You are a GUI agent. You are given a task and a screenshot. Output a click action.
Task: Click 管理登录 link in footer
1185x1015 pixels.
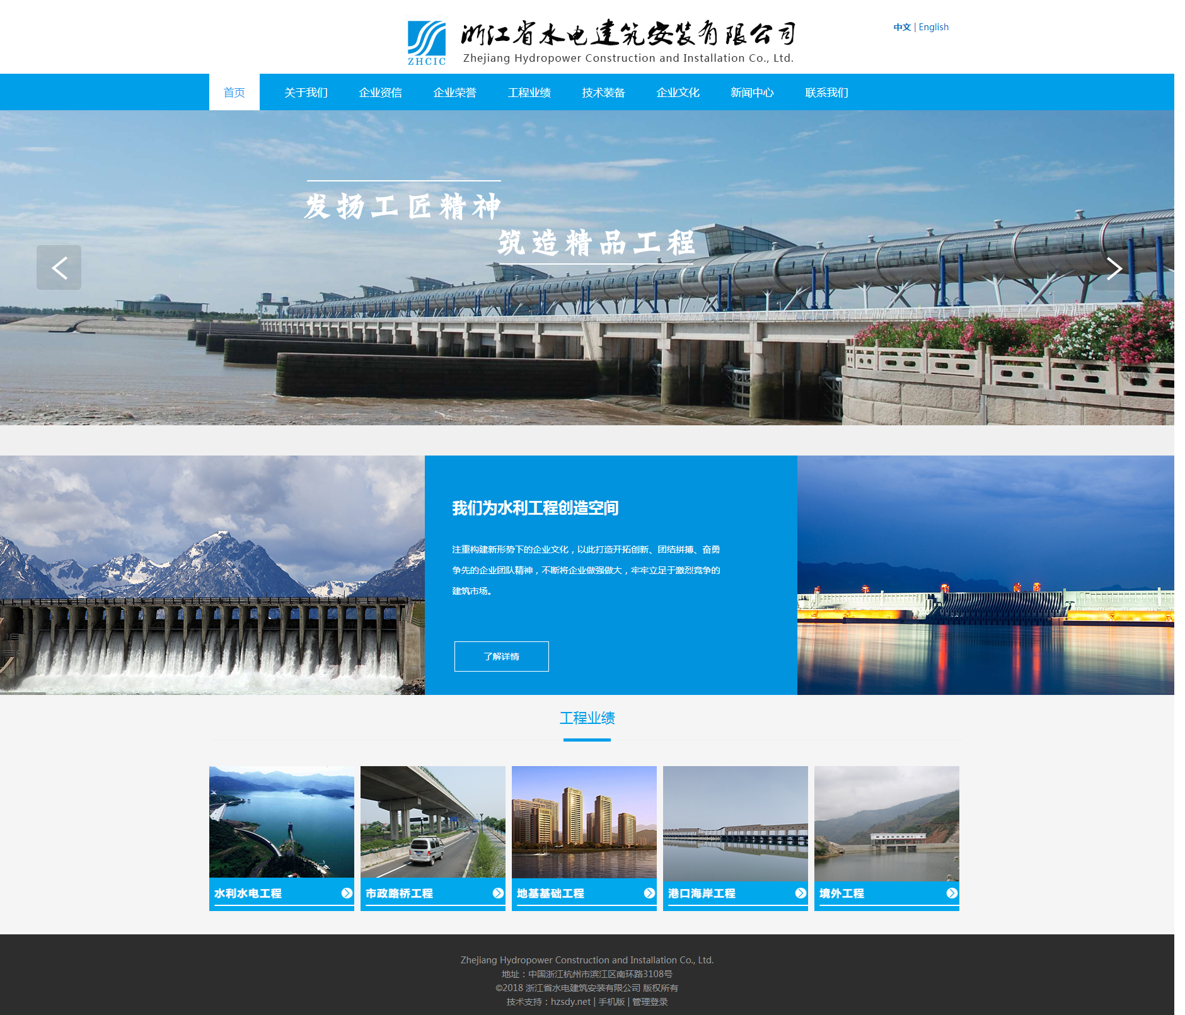tap(650, 1002)
